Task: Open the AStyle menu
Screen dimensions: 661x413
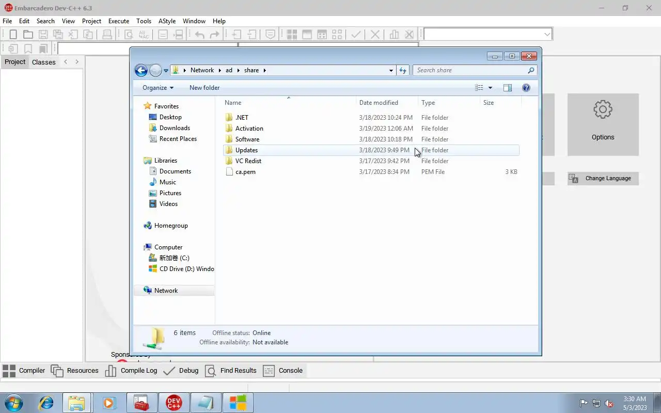Action: (x=167, y=21)
